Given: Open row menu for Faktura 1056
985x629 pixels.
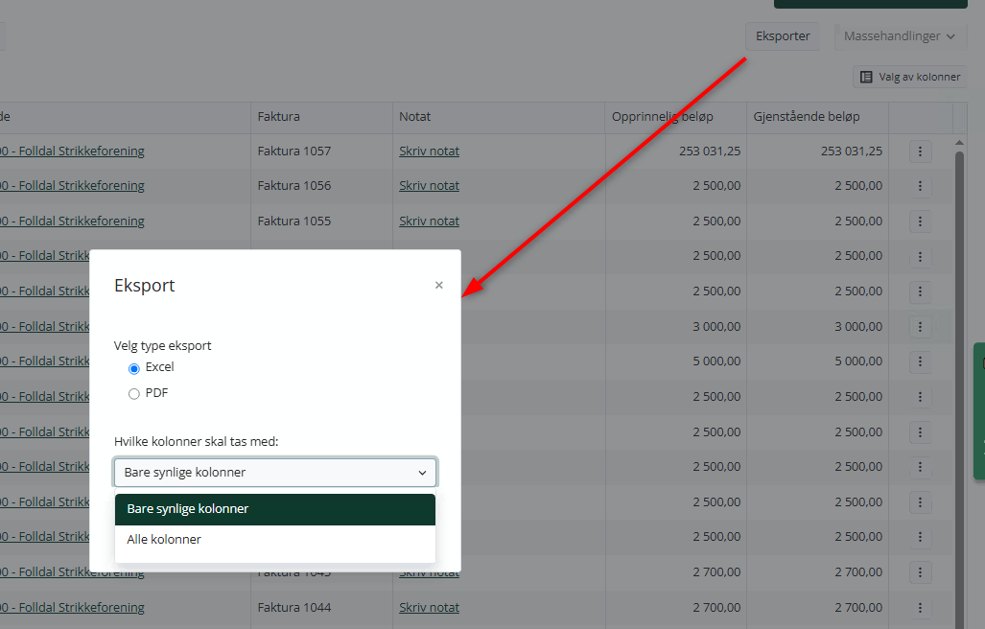Looking at the screenshot, I should (921, 186).
